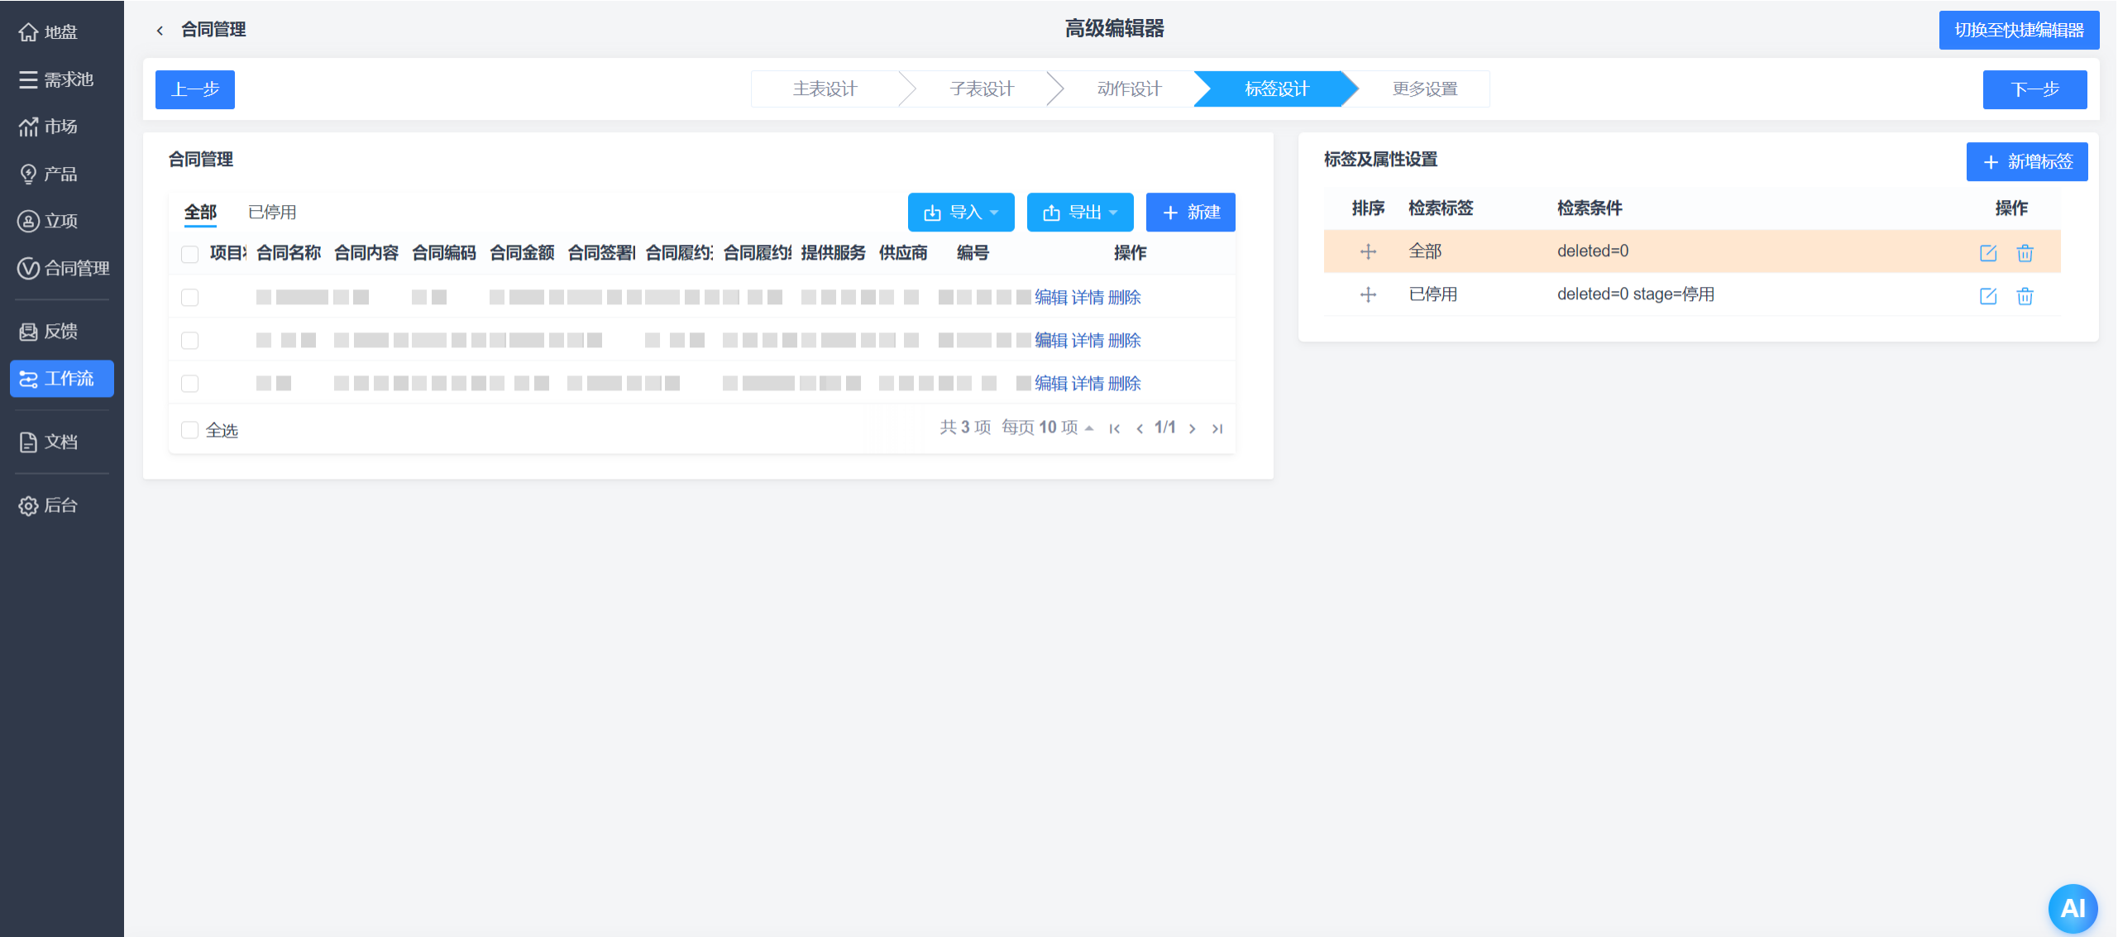
Task: Click drag handle icon of 全部 row
Action: (1368, 251)
